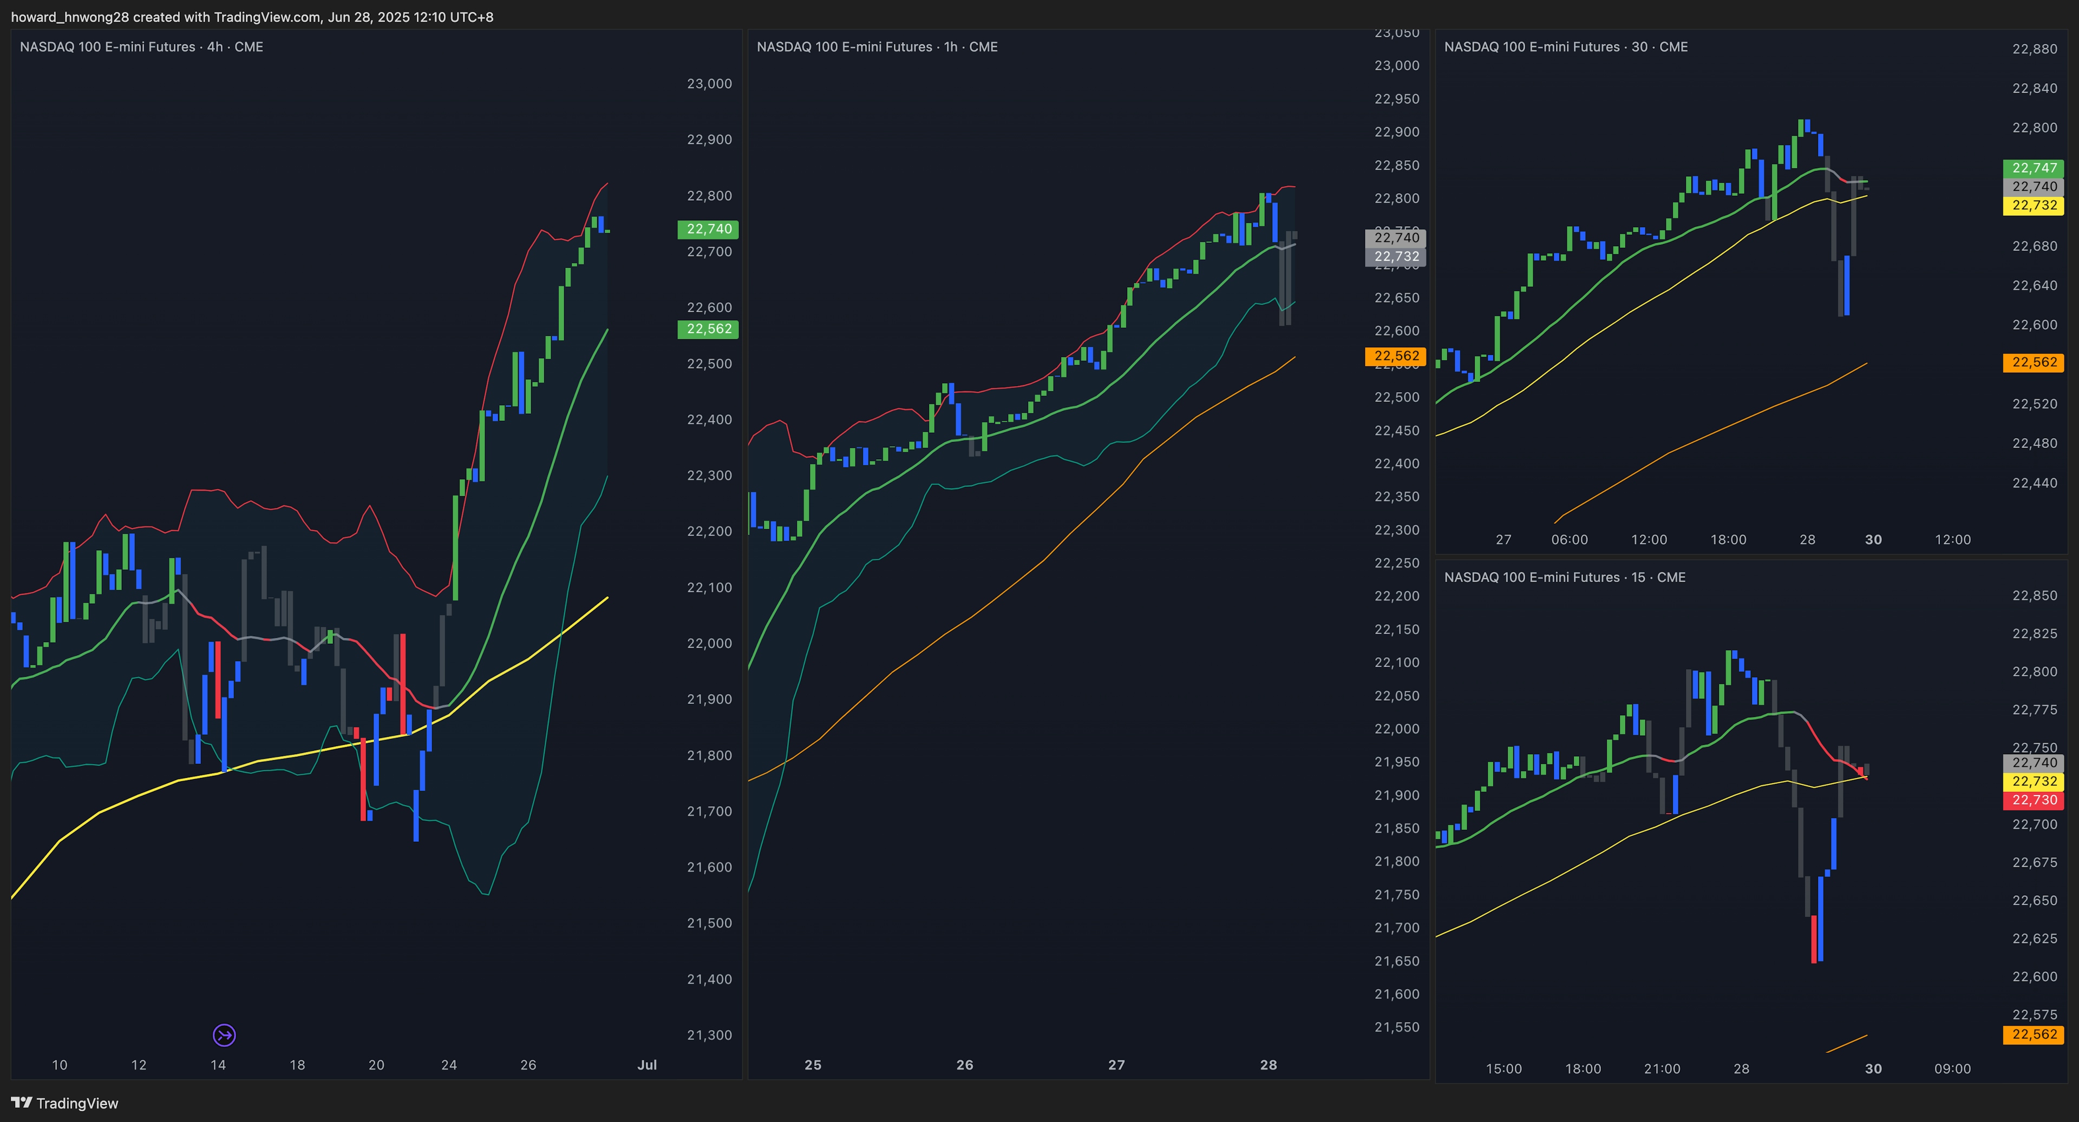
Task: Select the 'NASDAQ 100 E-mini Futures · 1h · CME' title
Action: [877, 47]
